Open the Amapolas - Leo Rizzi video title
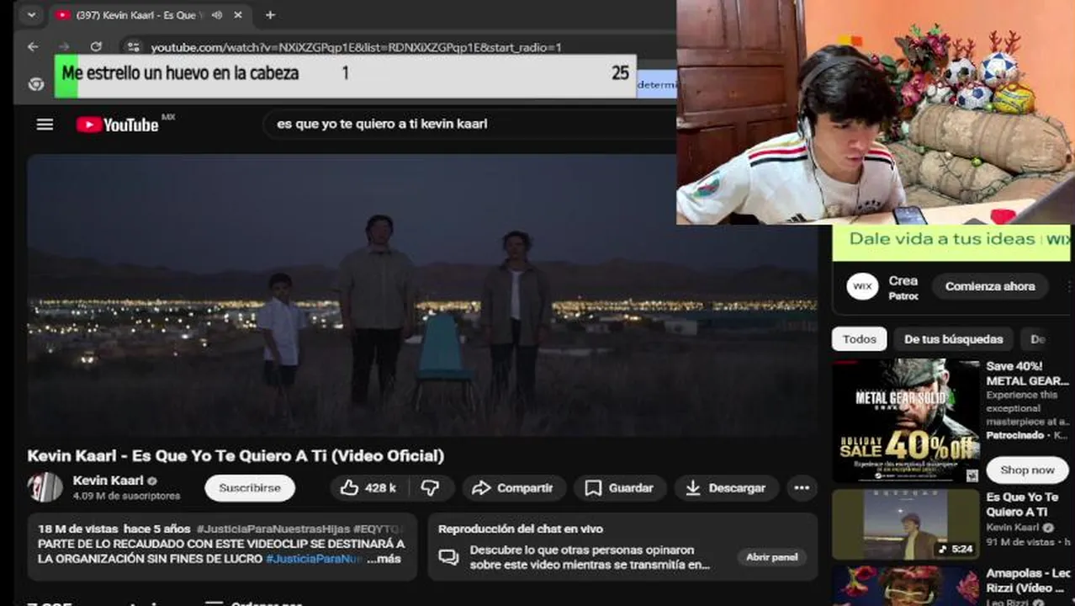The height and width of the screenshot is (606, 1075). [x=1028, y=581]
